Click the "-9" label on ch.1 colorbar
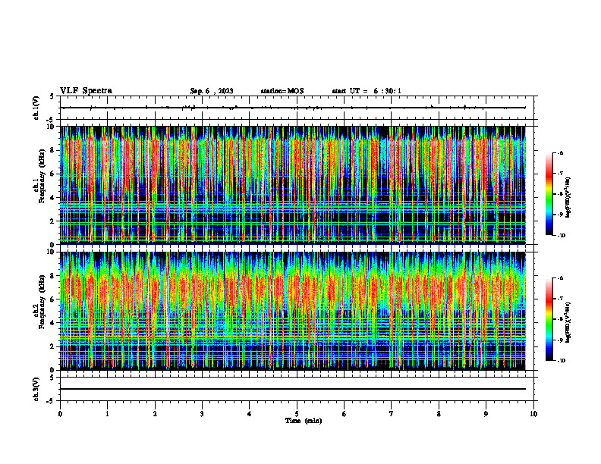 coord(561,215)
